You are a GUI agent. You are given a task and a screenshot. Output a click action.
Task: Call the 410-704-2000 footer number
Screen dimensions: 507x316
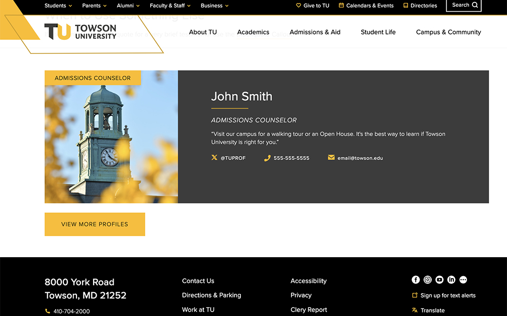(x=72, y=311)
